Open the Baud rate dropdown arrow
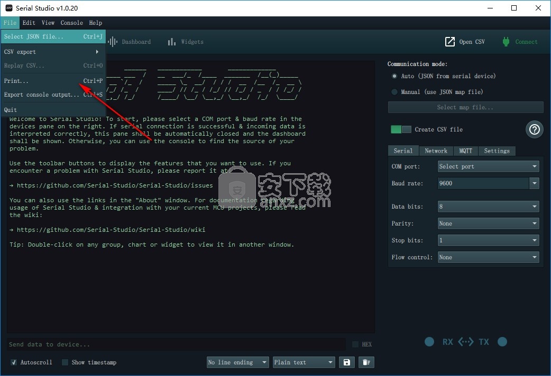Screen dimensions: 551x376 click(534, 183)
